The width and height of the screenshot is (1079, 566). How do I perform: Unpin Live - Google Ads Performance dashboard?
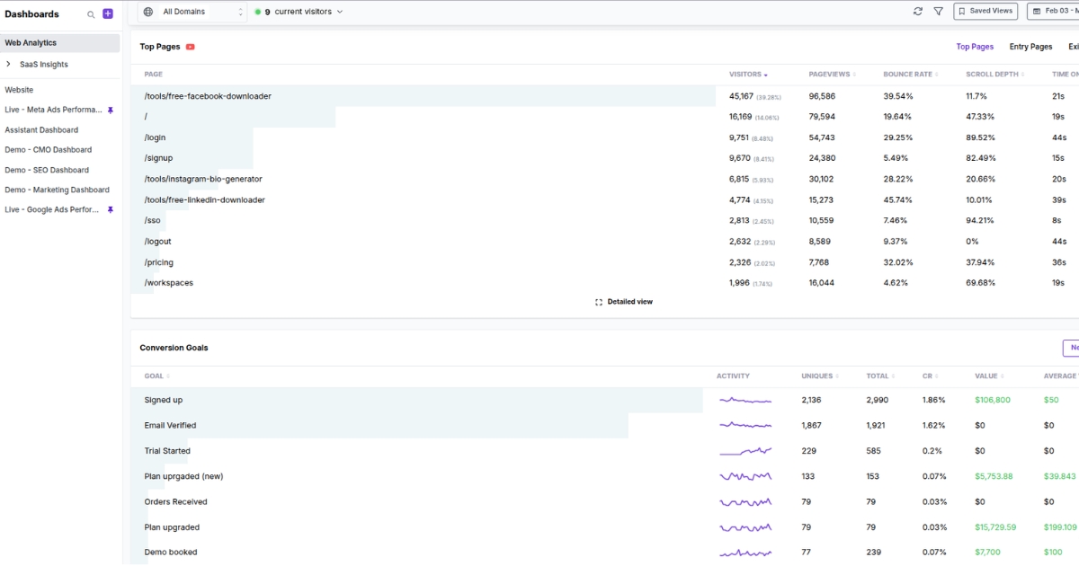click(111, 209)
